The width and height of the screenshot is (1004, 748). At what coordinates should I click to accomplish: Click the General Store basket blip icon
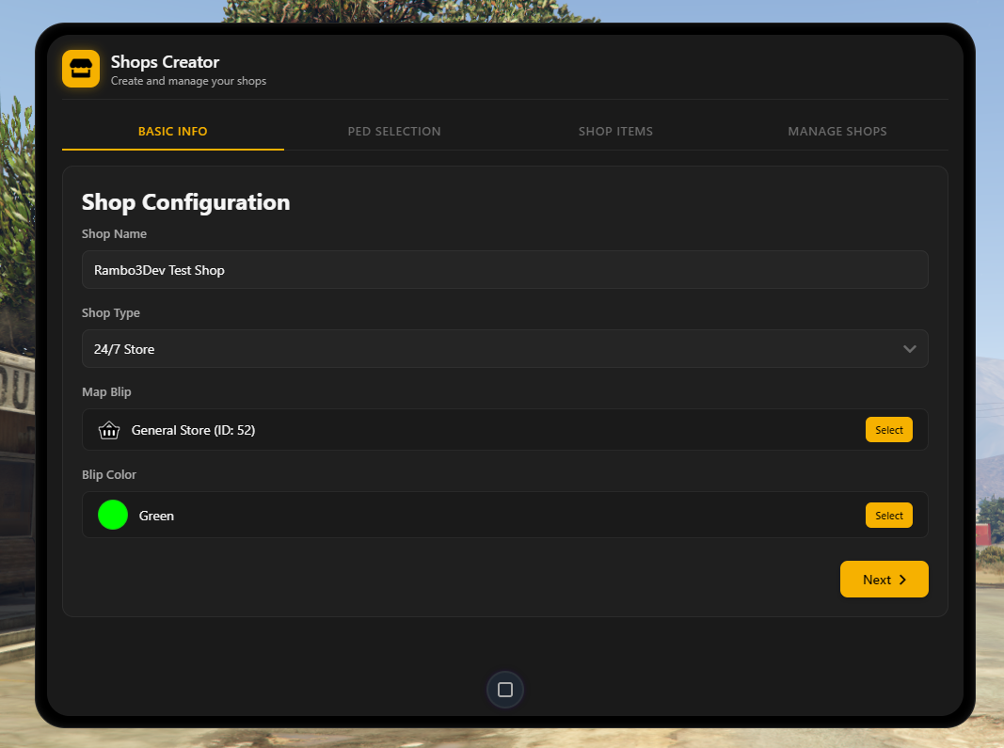(x=109, y=430)
